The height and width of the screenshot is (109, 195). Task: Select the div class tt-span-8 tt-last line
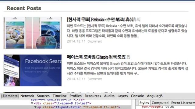click(x=62, y=103)
